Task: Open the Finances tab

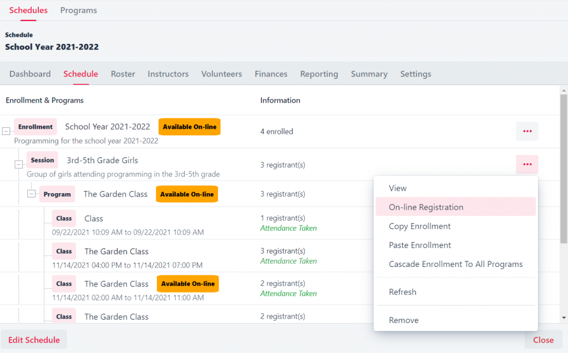Action: (271, 74)
